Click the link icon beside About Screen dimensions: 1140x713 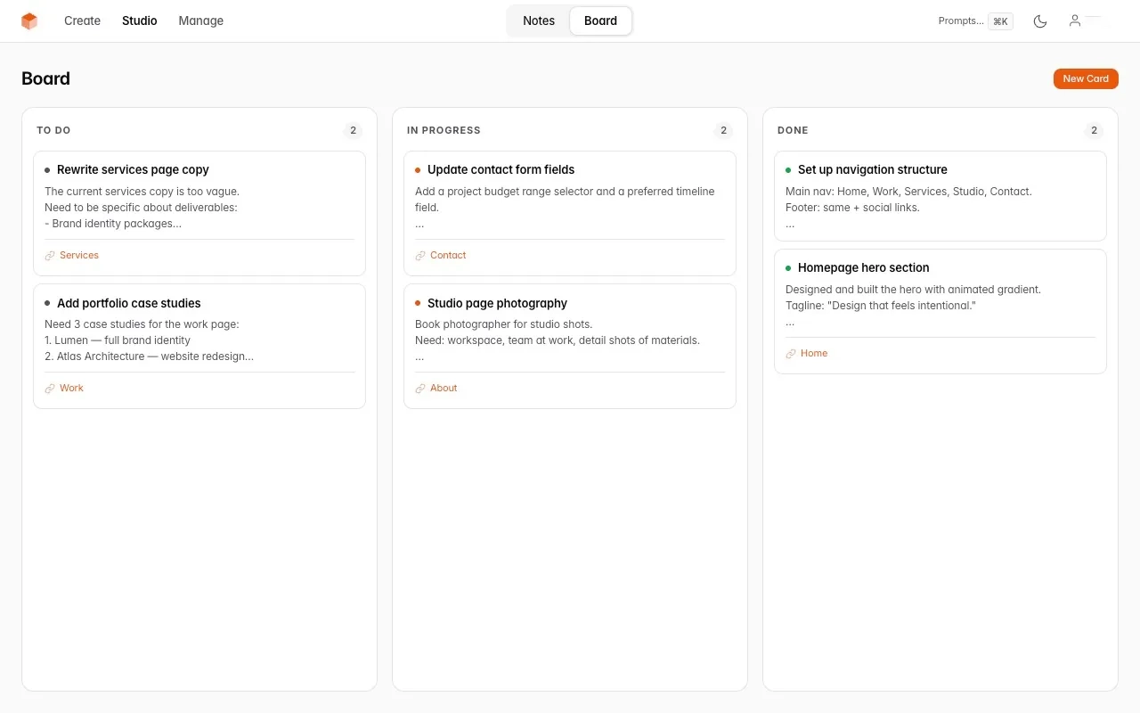[419, 388]
